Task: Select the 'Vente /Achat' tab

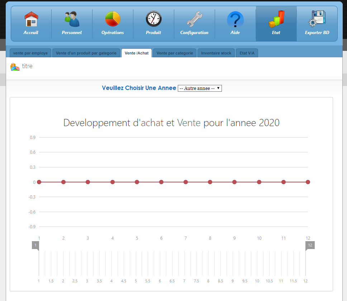Action: click(x=137, y=53)
